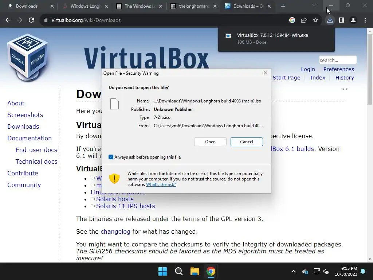Open the Screenshots sidebar link
373x280 pixels.
pyautogui.click(x=25, y=115)
